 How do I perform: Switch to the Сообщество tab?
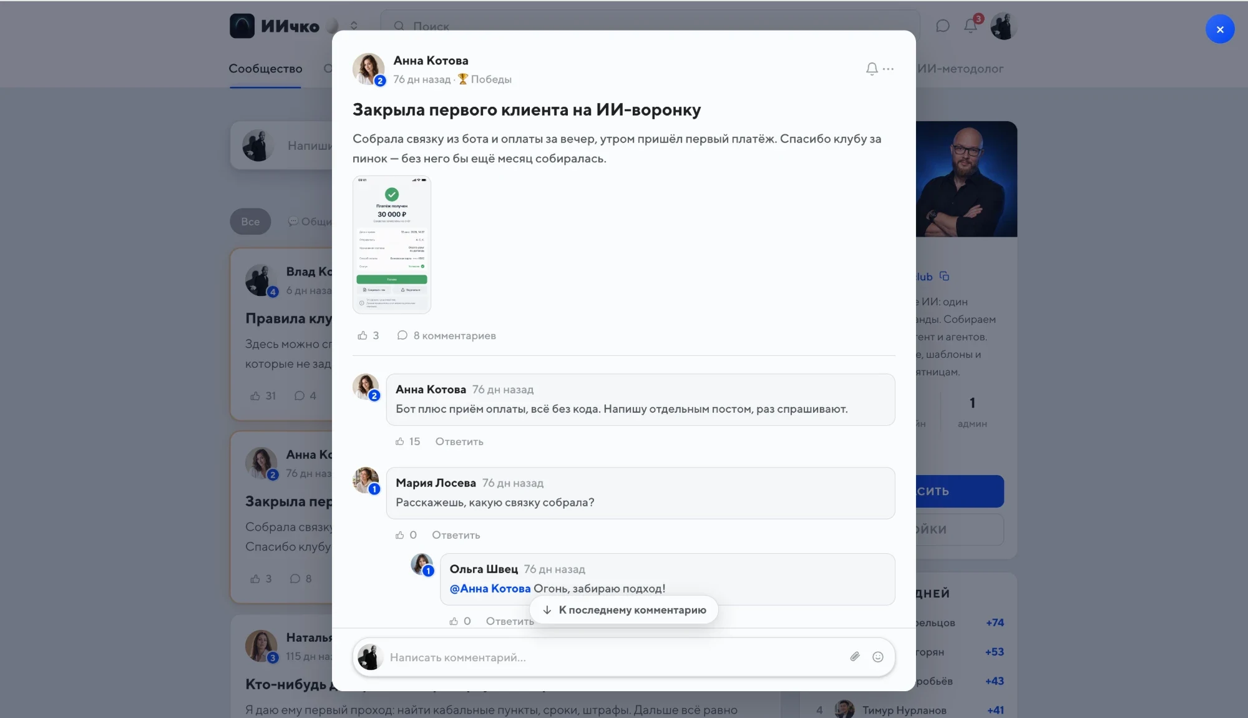[x=265, y=69]
